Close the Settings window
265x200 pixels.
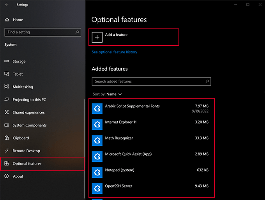[260, 5]
